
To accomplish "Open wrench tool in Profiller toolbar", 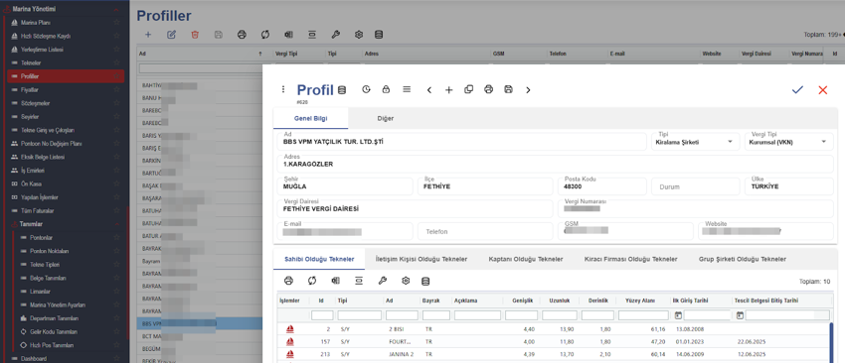I will [x=335, y=35].
